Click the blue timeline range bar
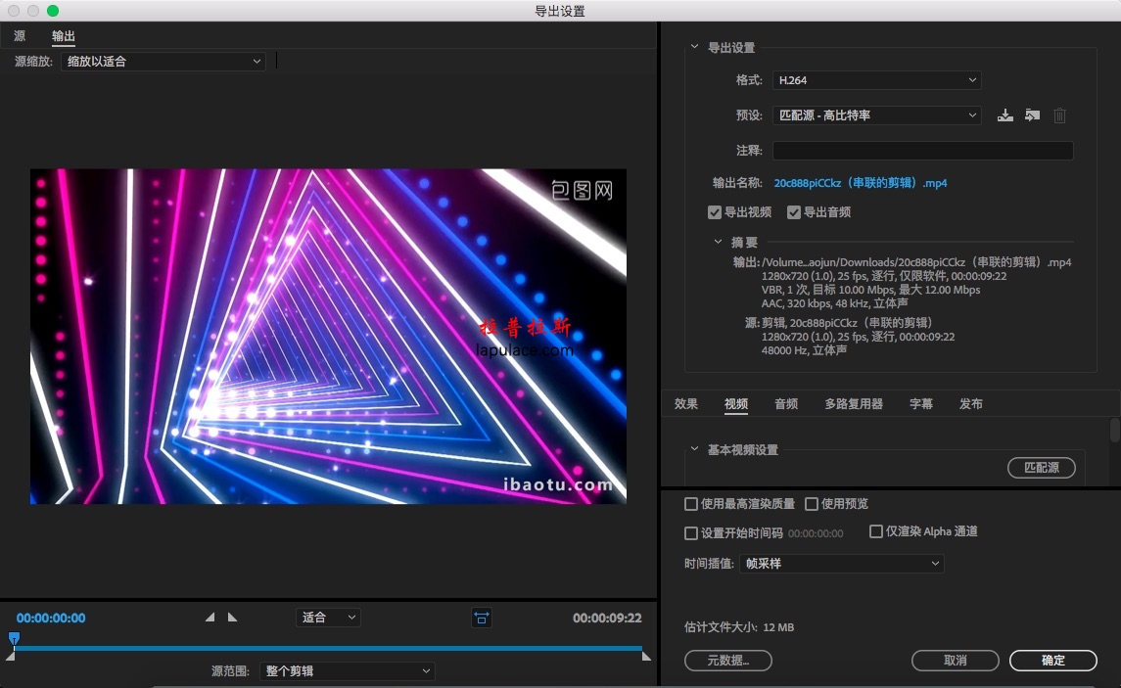 (x=327, y=648)
